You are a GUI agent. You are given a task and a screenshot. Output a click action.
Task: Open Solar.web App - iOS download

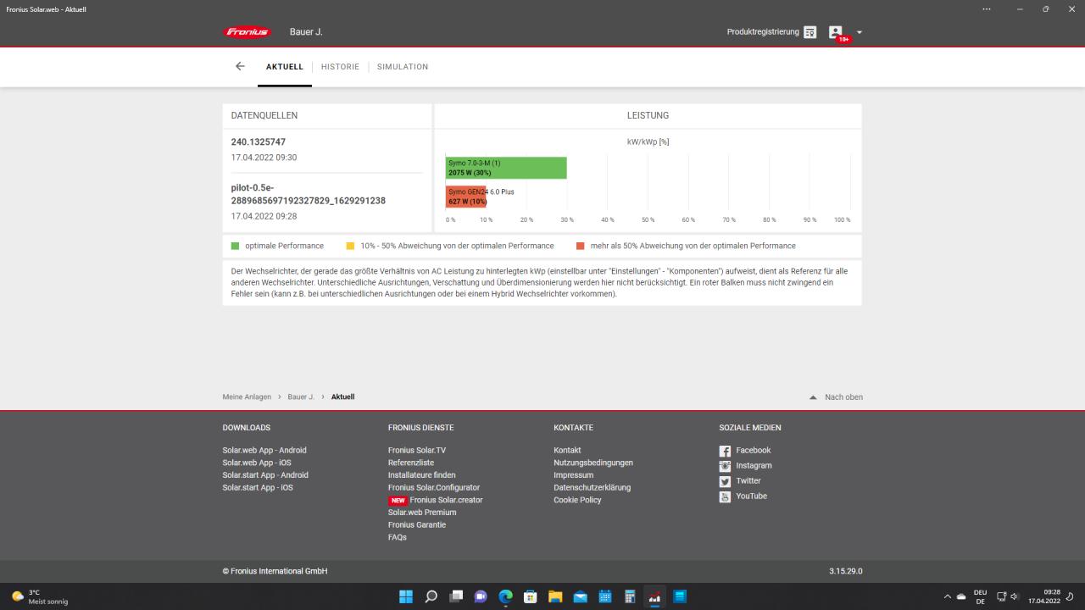[257, 463]
